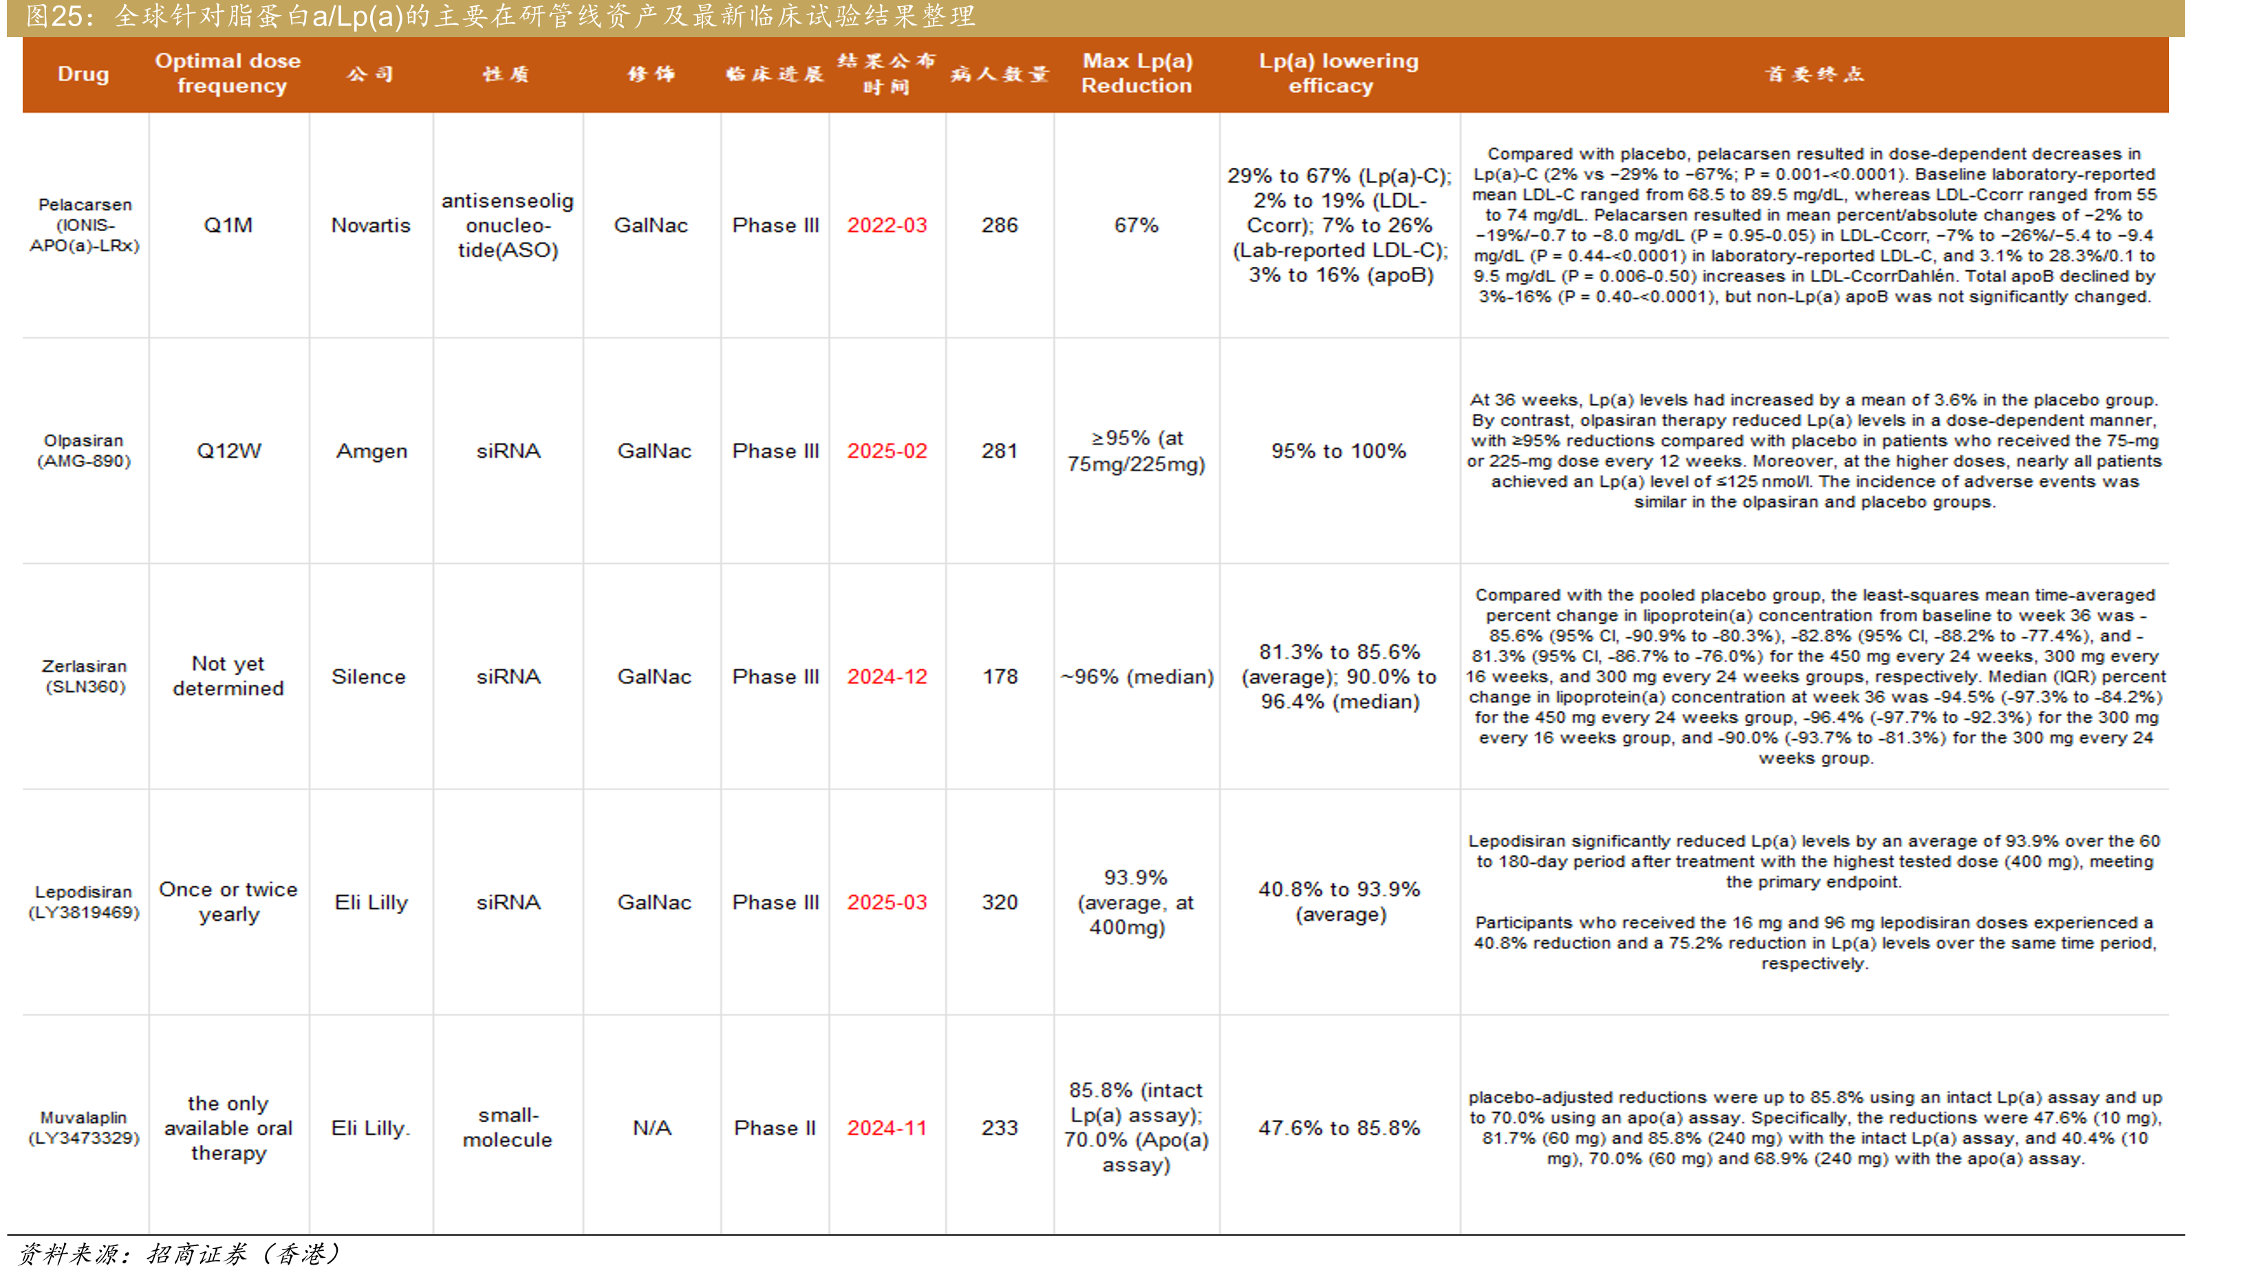Click the red date 2025-03

[x=886, y=902]
